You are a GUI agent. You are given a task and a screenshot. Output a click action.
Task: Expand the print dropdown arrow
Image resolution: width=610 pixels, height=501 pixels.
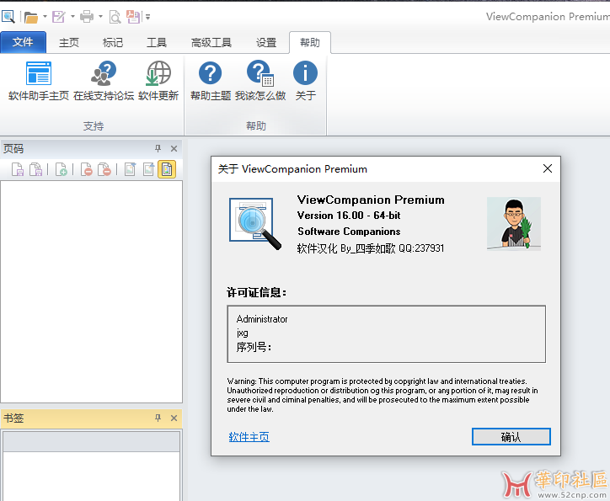coord(100,17)
